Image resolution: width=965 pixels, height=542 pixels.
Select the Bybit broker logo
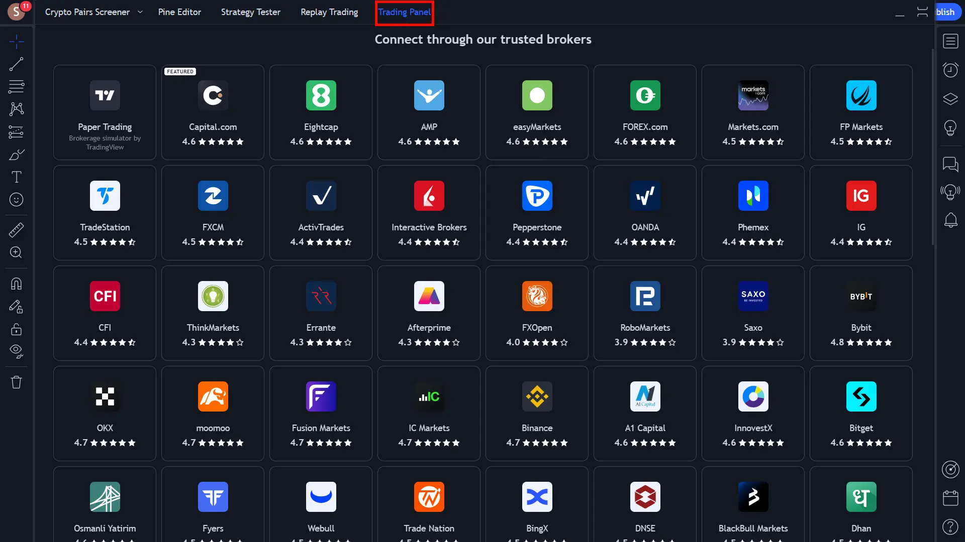861,296
